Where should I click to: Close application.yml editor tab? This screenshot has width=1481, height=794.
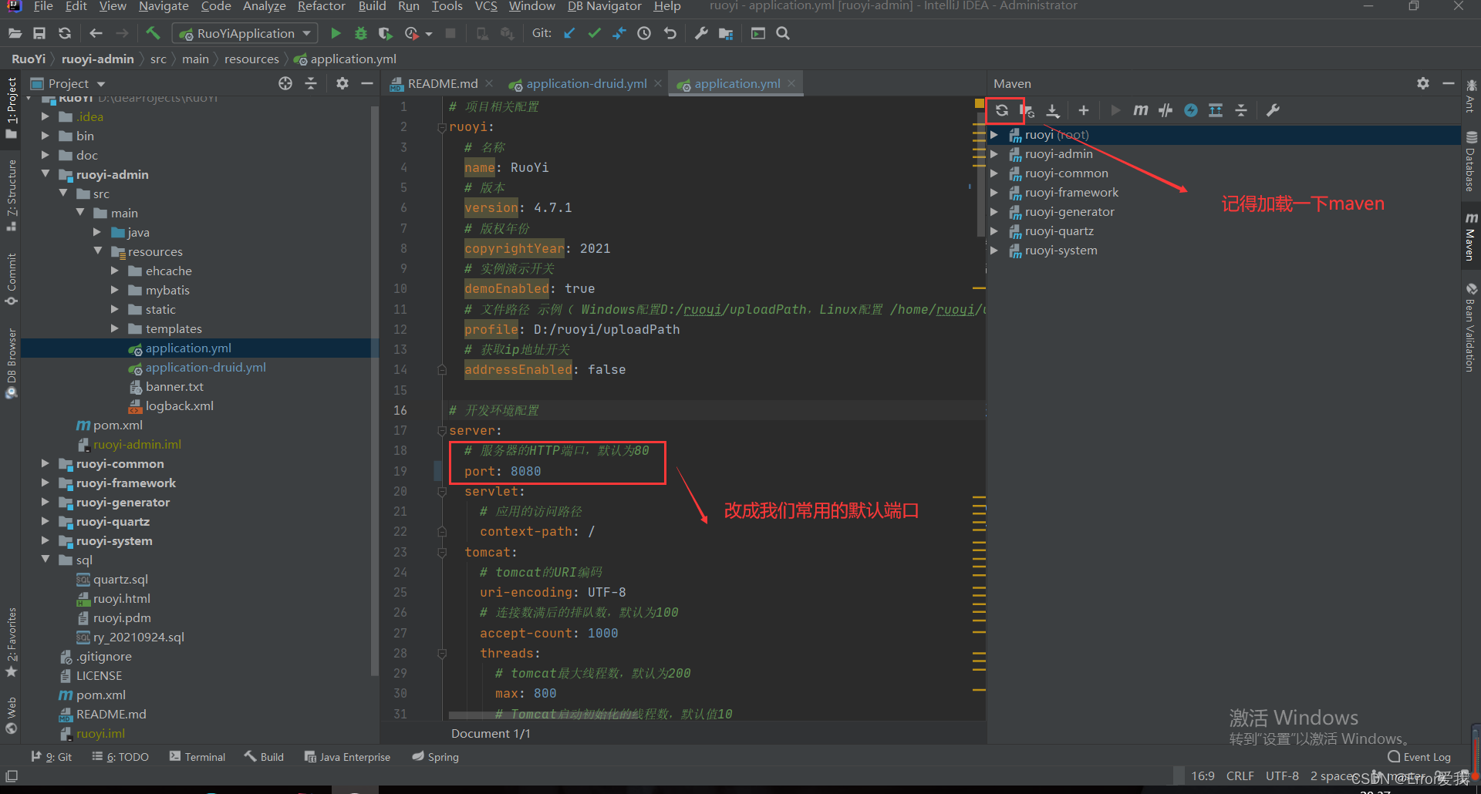791,83
